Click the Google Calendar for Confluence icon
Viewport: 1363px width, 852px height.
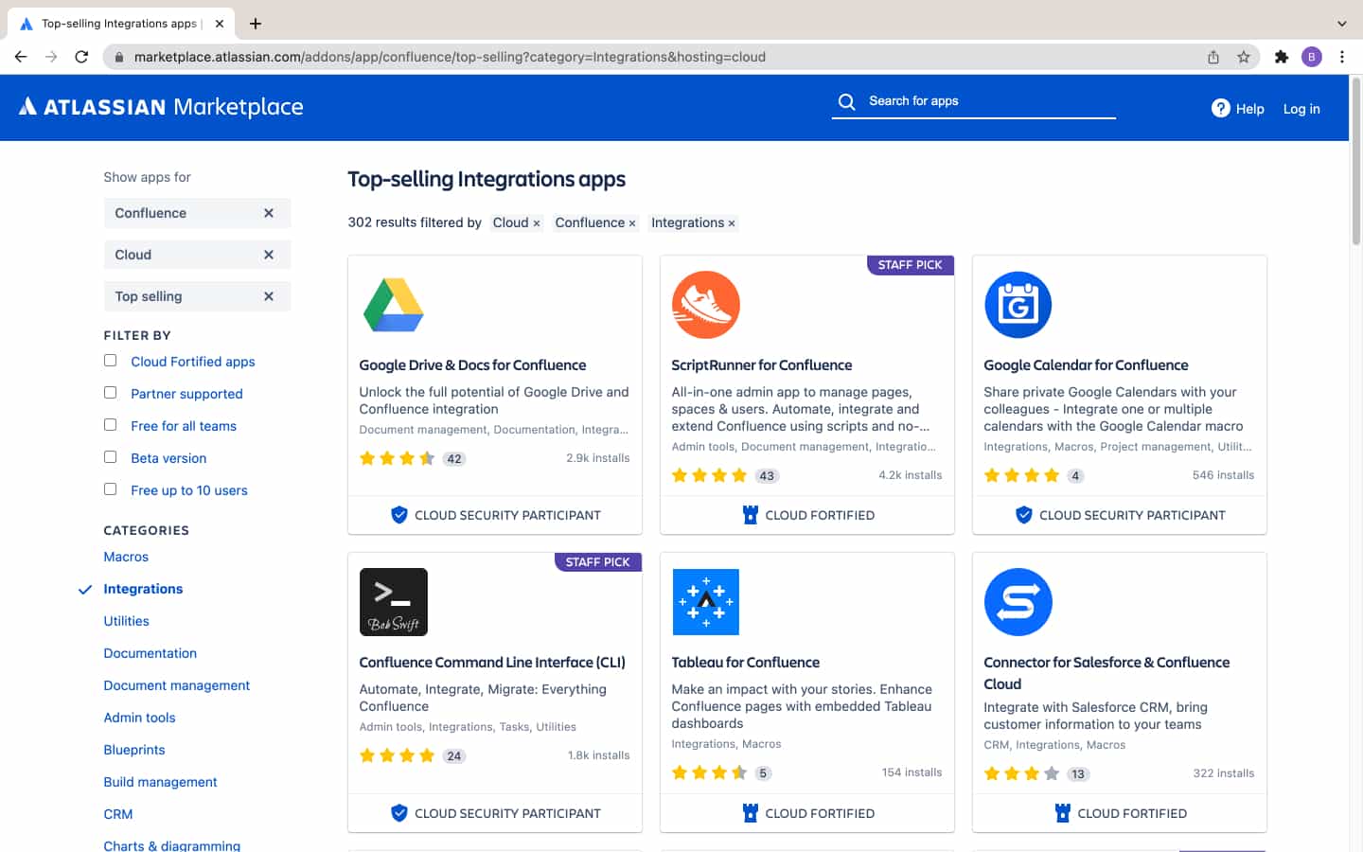tap(1018, 304)
